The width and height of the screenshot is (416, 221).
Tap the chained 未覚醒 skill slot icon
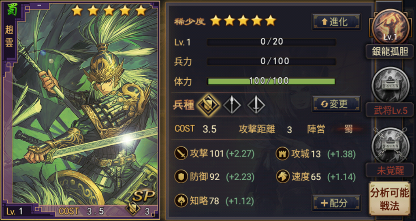390,144
